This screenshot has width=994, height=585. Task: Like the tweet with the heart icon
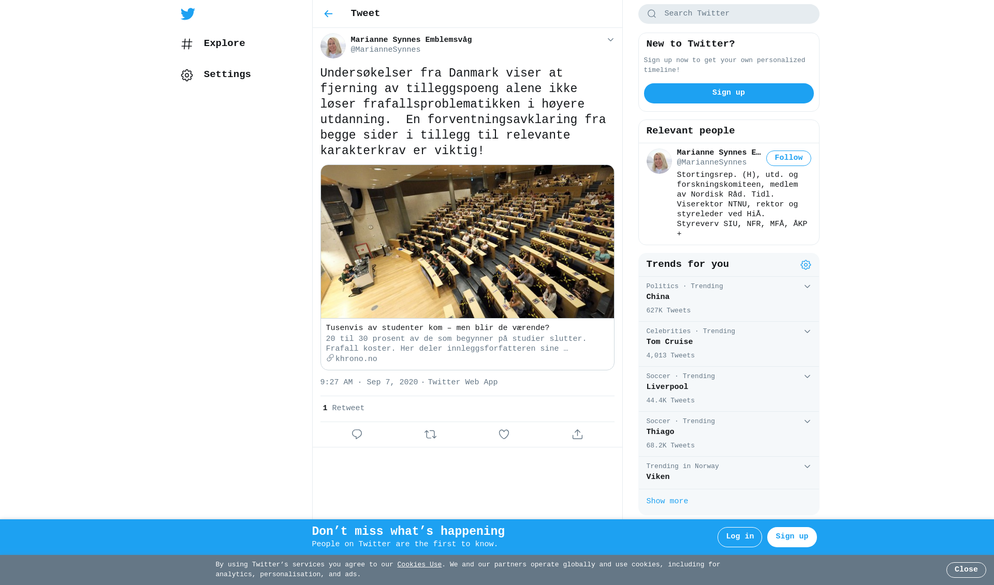504,434
